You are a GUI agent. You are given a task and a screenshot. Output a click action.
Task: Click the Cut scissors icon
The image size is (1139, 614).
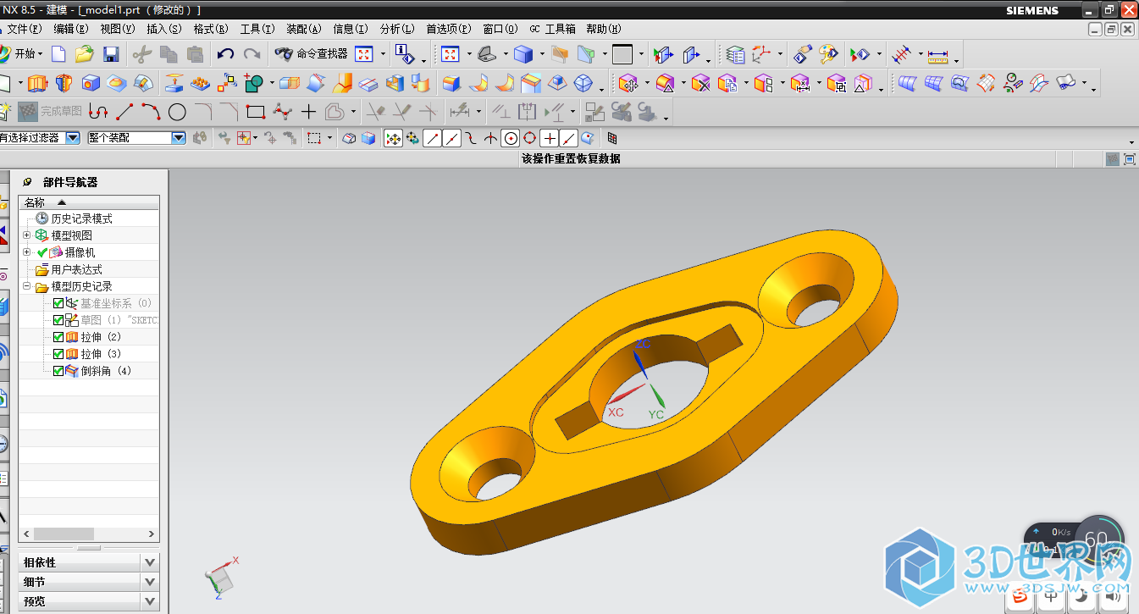141,54
